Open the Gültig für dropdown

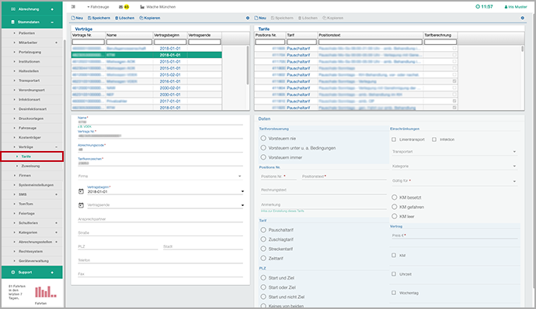point(454,181)
